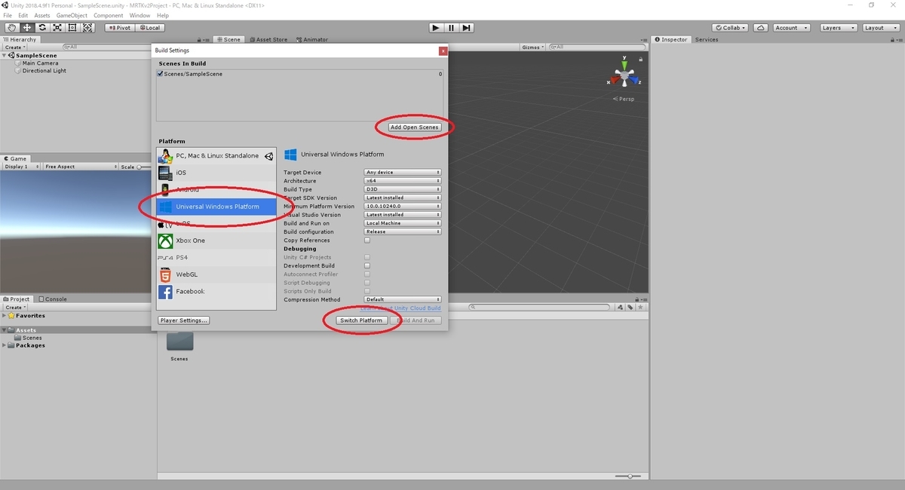Toggle Pivot/Center handle position

coord(119,28)
